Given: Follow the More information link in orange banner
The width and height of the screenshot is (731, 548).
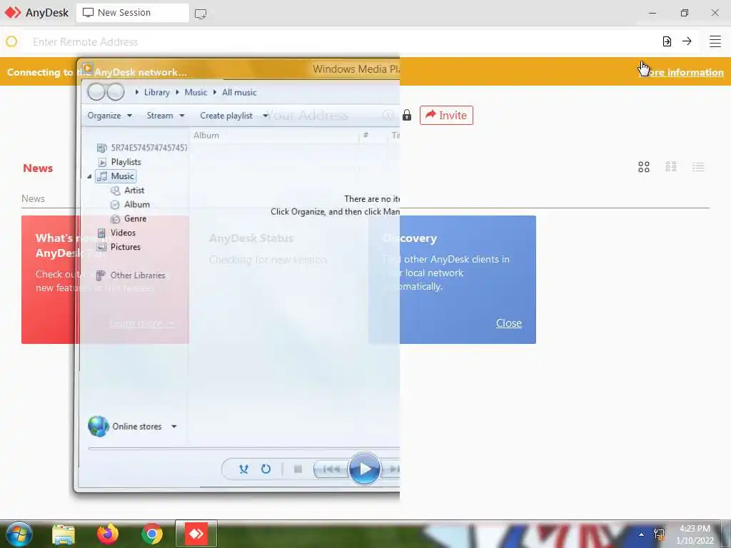Looking at the screenshot, I should pyautogui.click(x=680, y=72).
